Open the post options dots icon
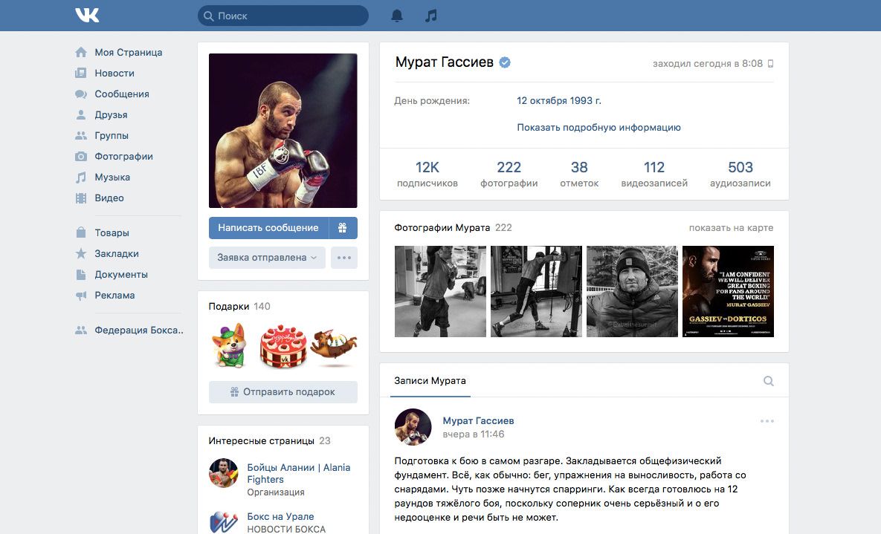Screen dimensions: 881x534 tap(767, 421)
